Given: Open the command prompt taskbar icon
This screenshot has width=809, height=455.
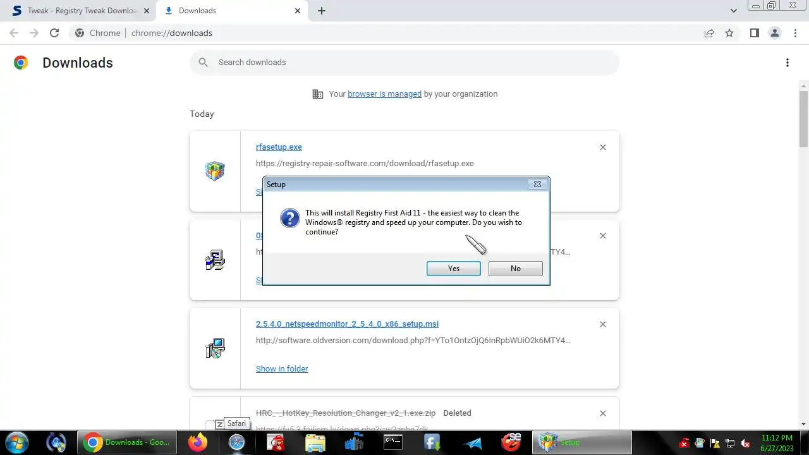Looking at the screenshot, I should (x=393, y=442).
